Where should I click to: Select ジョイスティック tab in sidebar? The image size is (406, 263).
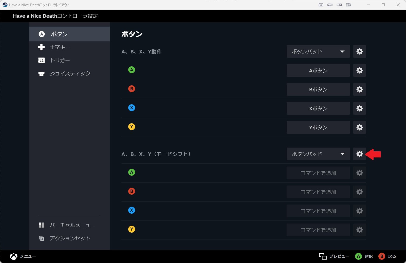coord(69,74)
